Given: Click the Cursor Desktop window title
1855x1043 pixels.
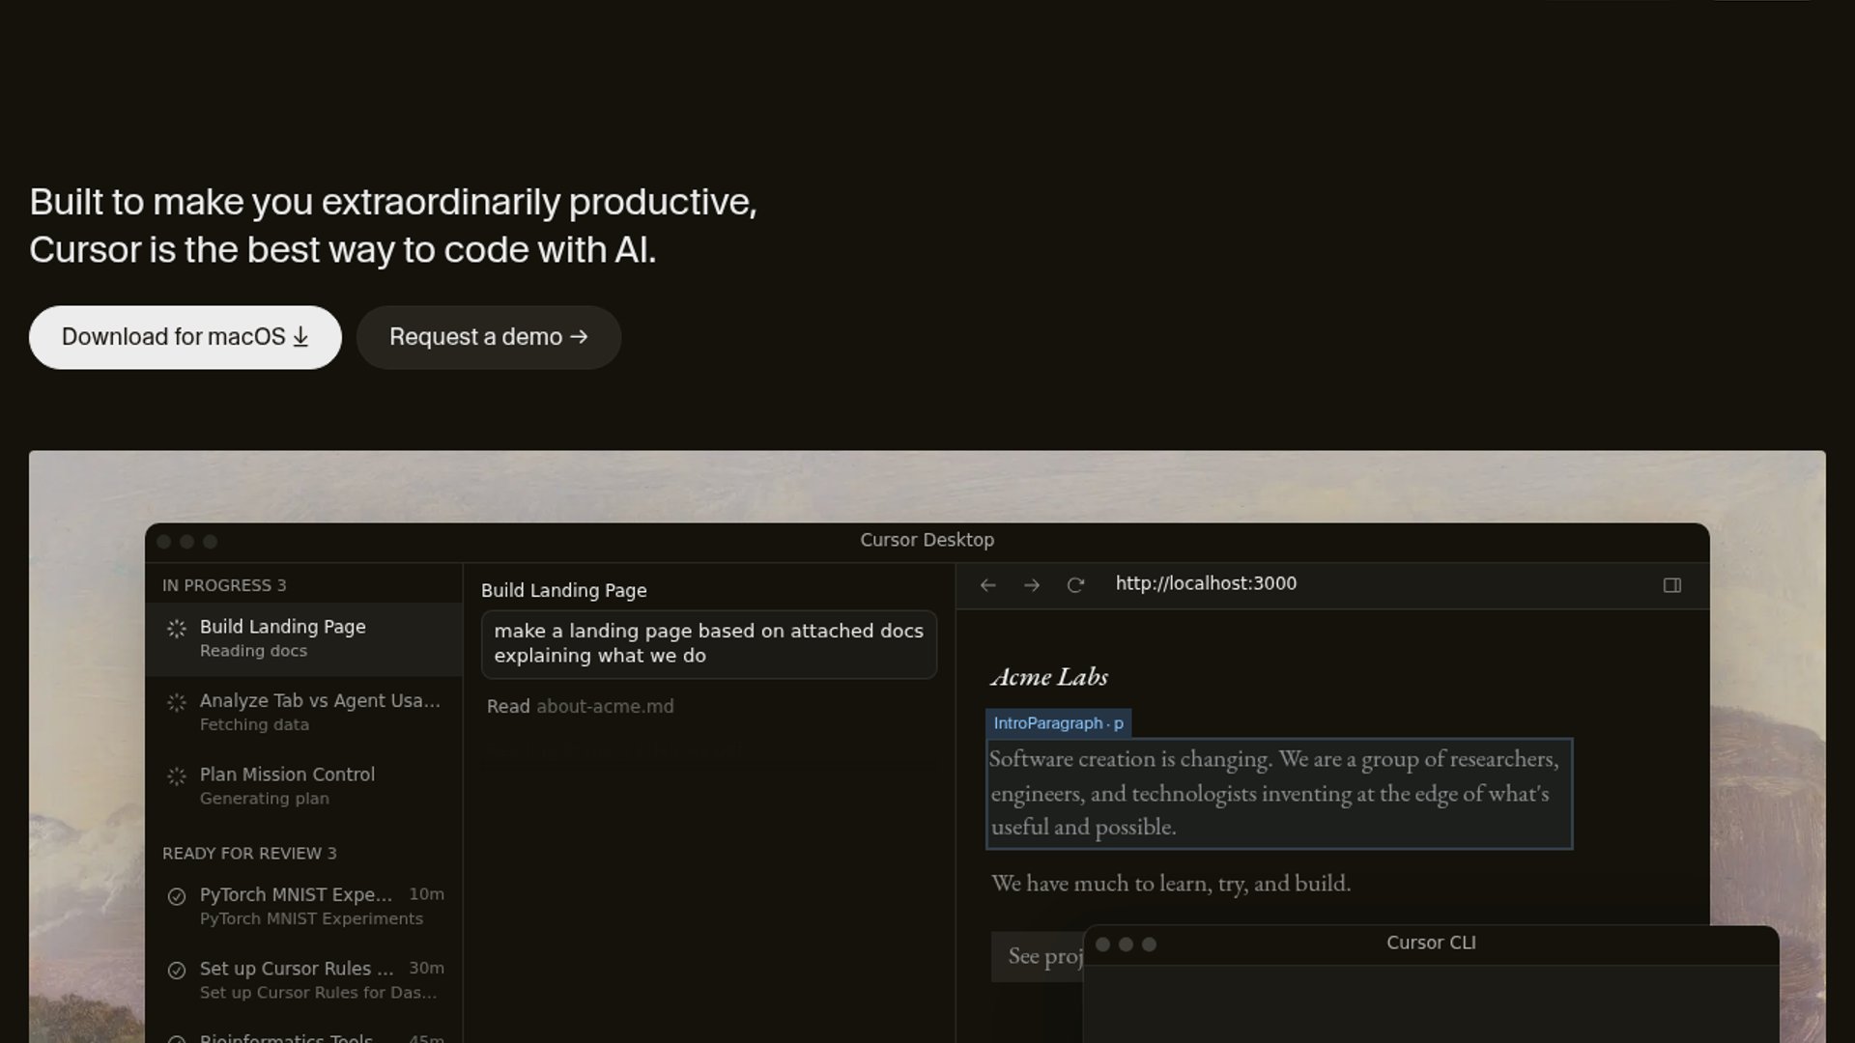Looking at the screenshot, I should point(927,541).
